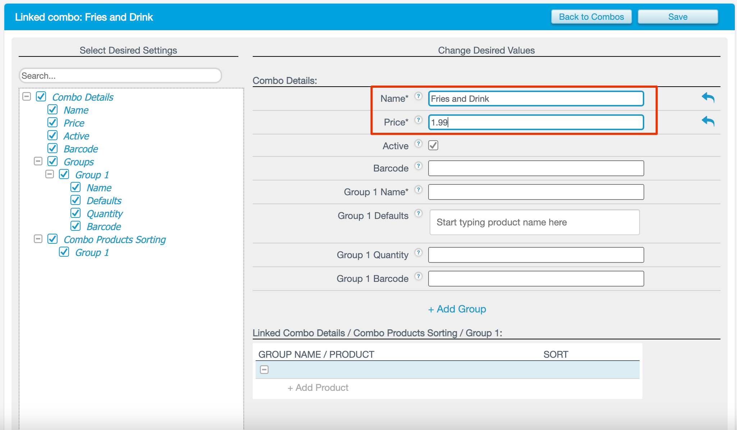Click help icon beside Barcode label
Screen dimensions: 737x430
pyautogui.click(x=418, y=166)
